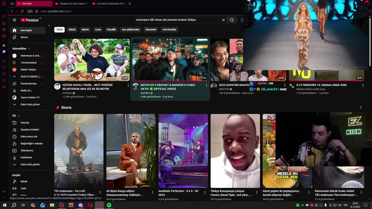Select the Tümü filter chip
This screenshot has width=372, height=209.
[59, 30]
